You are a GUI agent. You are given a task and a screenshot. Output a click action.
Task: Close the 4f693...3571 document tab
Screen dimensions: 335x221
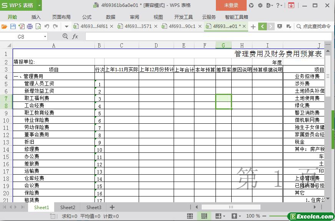[x=156, y=26]
